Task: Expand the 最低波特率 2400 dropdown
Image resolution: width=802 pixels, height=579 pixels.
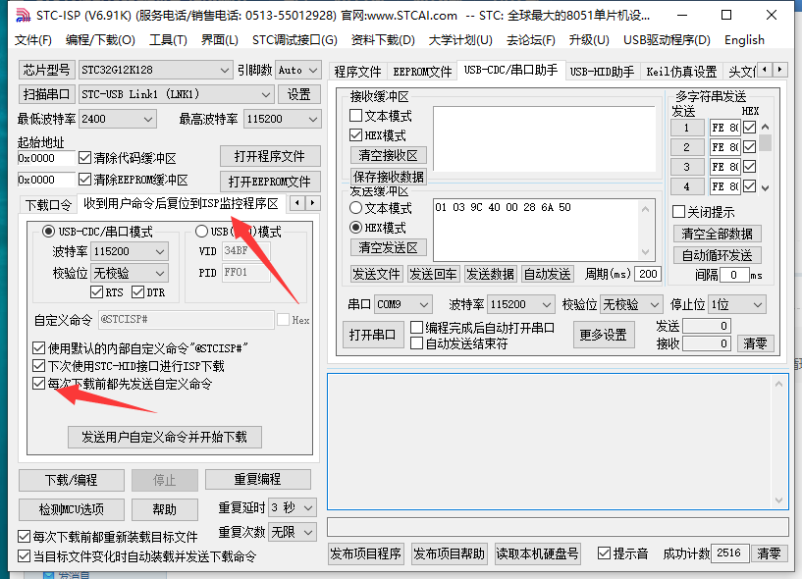Action: 117,119
